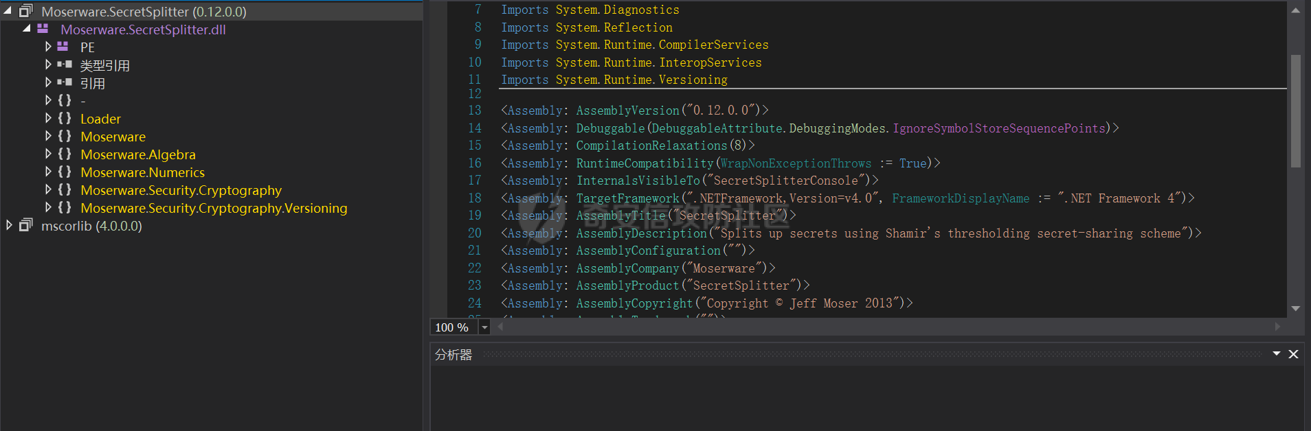Open the 100 % zoom dropdown arrow
This screenshot has width=1311, height=431.
[484, 327]
